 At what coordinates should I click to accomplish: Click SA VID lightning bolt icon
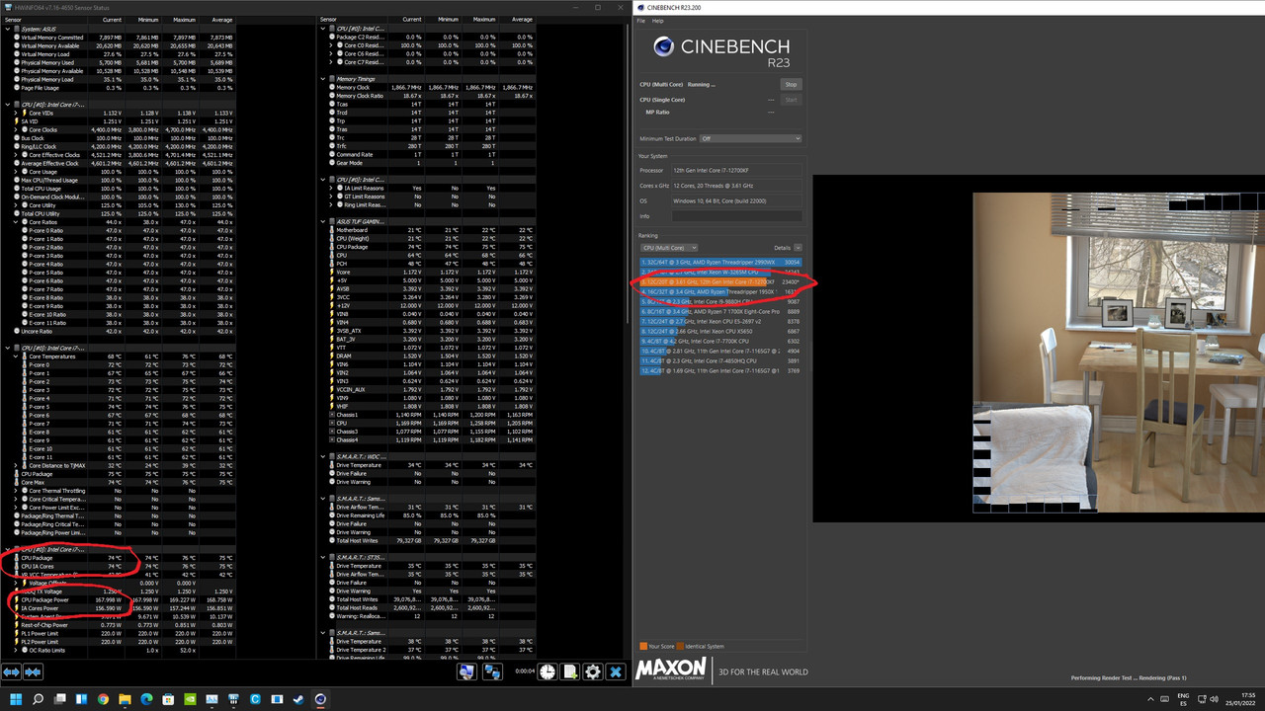(17, 121)
